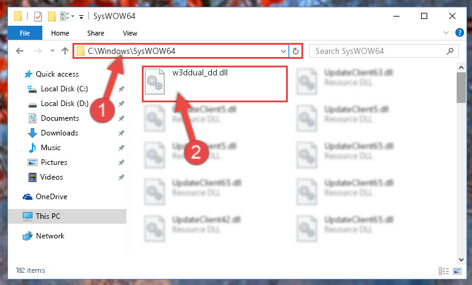Click the Back navigation arrow
Screen dimensions: 472x285
click(20, 51)
